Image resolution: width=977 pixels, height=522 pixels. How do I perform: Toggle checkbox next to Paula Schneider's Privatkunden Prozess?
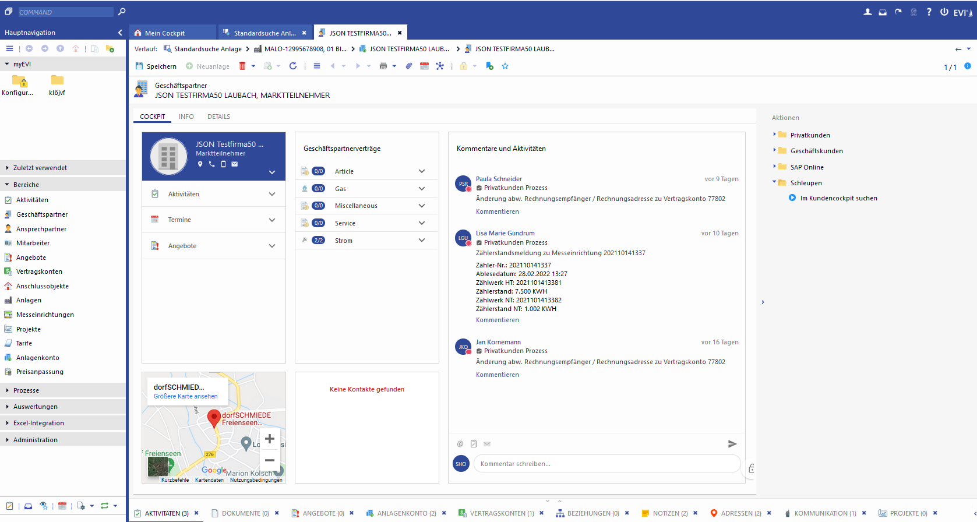pyautogui.click(x=479, y=188)
